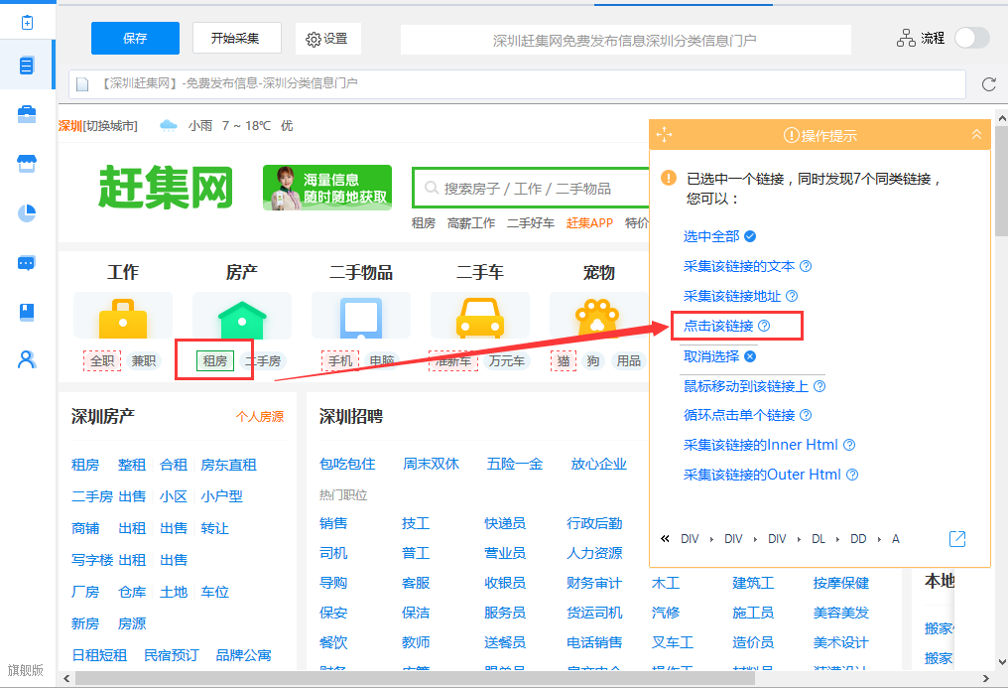Click the help icon next to 循环点击单个链接
Screen dimensions: 1008x688
click(x=806, y=415)
